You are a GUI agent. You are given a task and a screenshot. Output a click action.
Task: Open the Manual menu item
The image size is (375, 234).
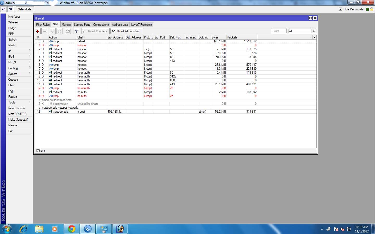click(x=19, y=125)
